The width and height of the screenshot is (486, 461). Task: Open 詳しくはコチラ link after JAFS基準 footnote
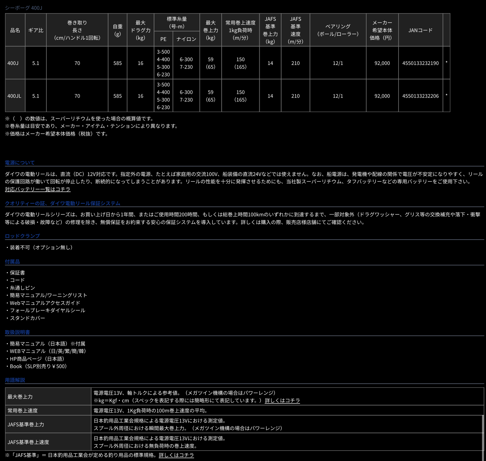(x=176, y=455)
